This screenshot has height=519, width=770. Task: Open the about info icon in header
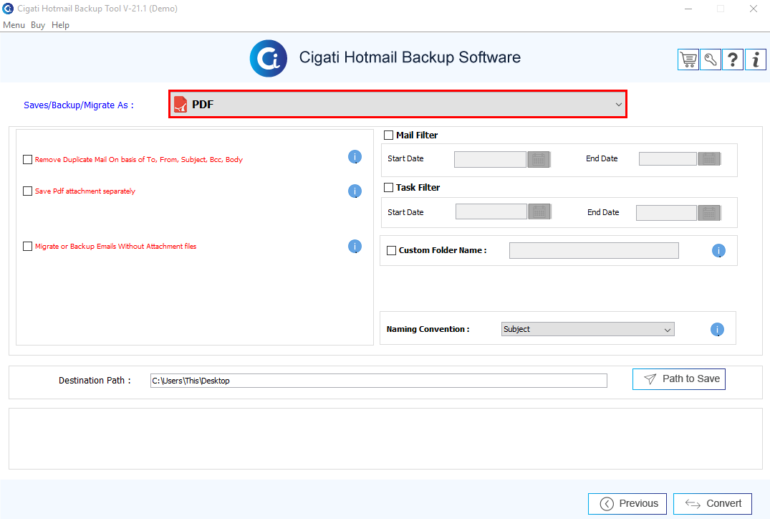[755, 60]
